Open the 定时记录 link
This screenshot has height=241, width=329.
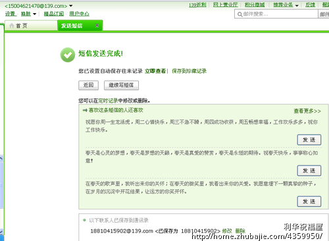(x=108, y=100)
